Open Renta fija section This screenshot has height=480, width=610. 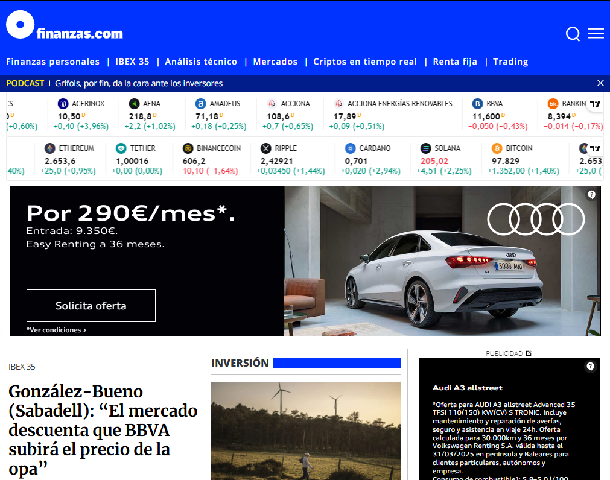coord(455,62)
